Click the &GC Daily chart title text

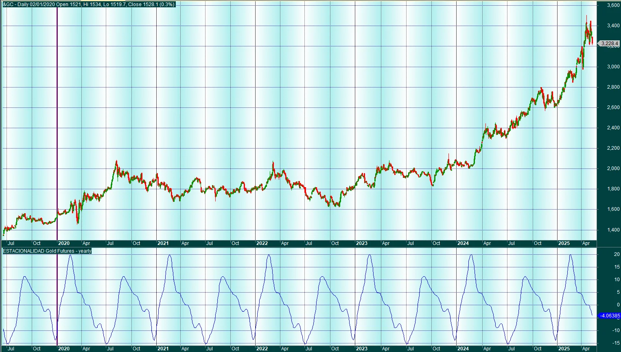[x=89, y=4]
